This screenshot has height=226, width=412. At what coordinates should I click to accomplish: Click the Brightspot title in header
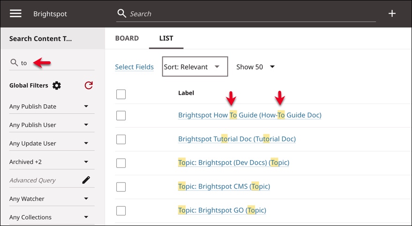click(x=50, y=14)
